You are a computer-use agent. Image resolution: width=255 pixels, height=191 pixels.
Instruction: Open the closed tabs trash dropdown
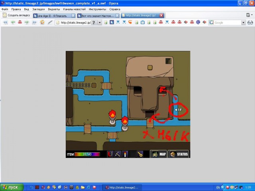[249, 15]
